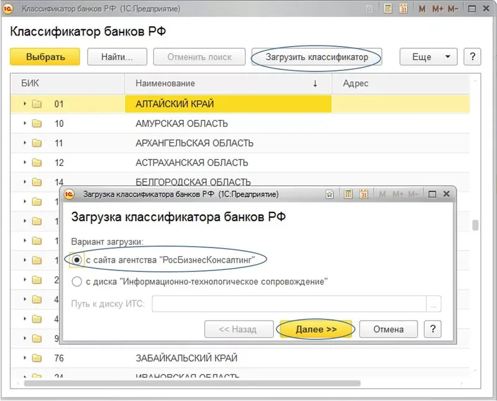Click the Далее >> button
Viewport: 497px width, 401px height.
coord(316,330)
